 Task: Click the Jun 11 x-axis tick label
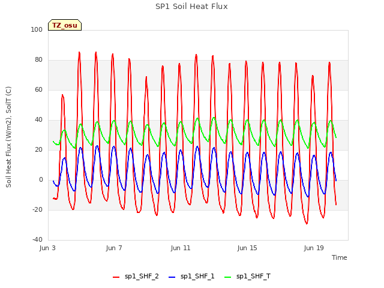pyautogui.click(x=181, y=248)
